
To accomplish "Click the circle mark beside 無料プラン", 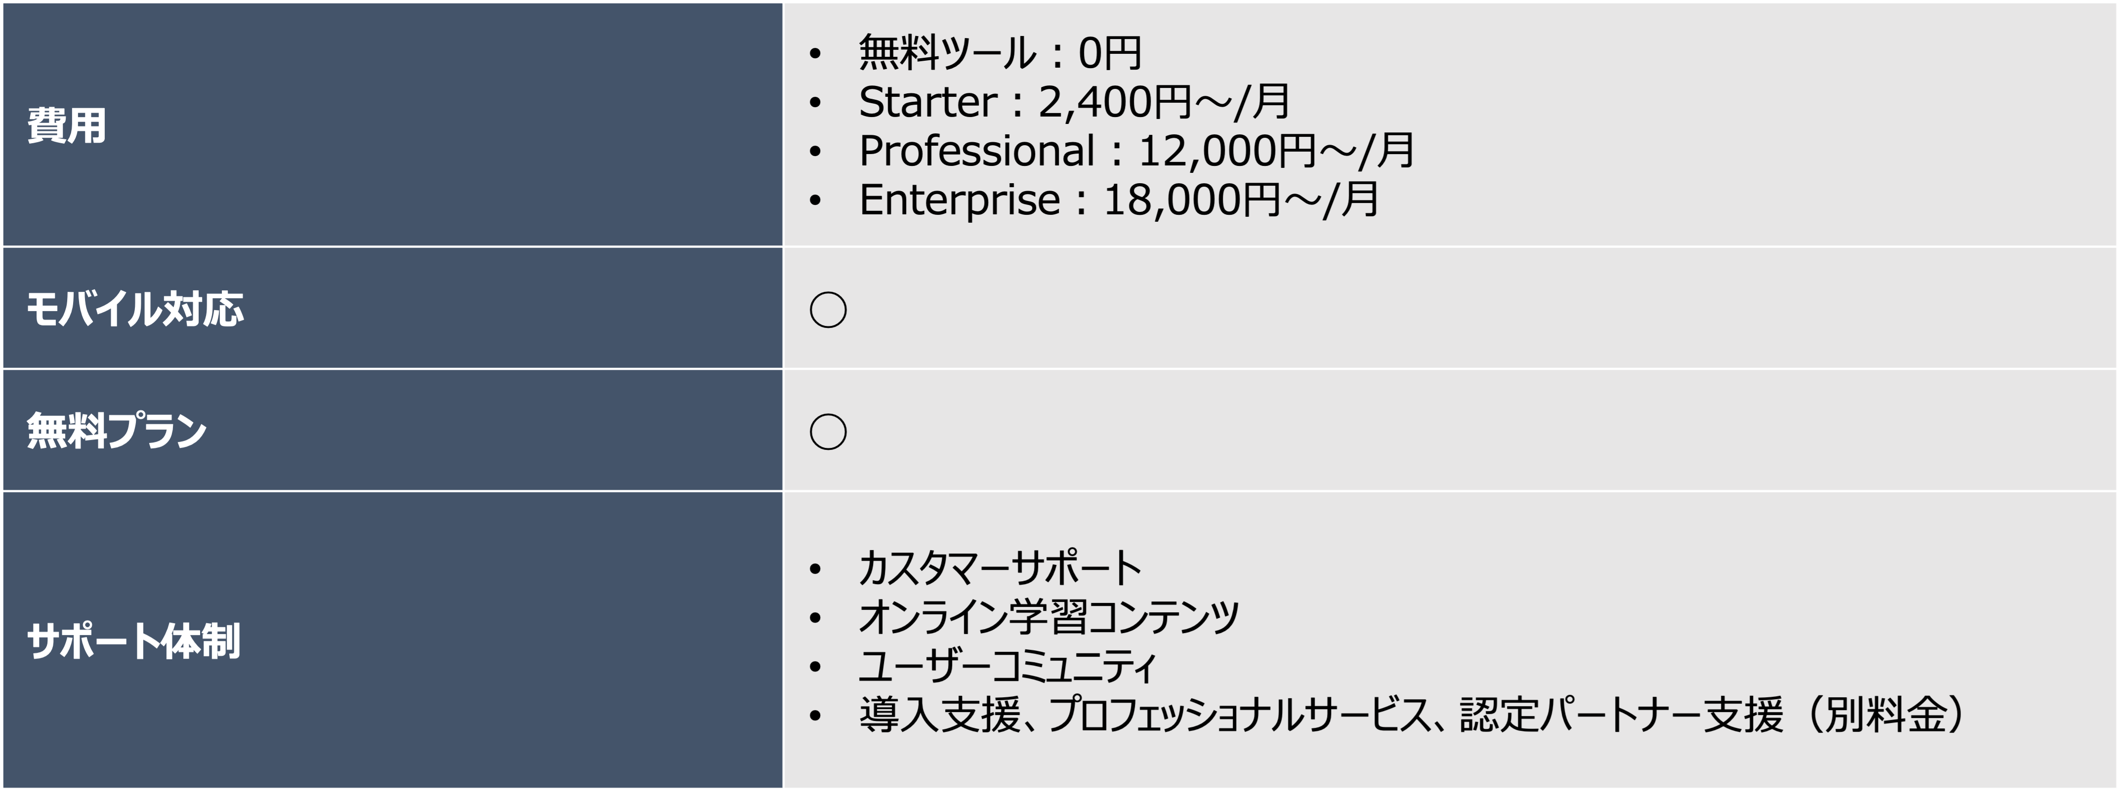I will click(x=828, y=432).
